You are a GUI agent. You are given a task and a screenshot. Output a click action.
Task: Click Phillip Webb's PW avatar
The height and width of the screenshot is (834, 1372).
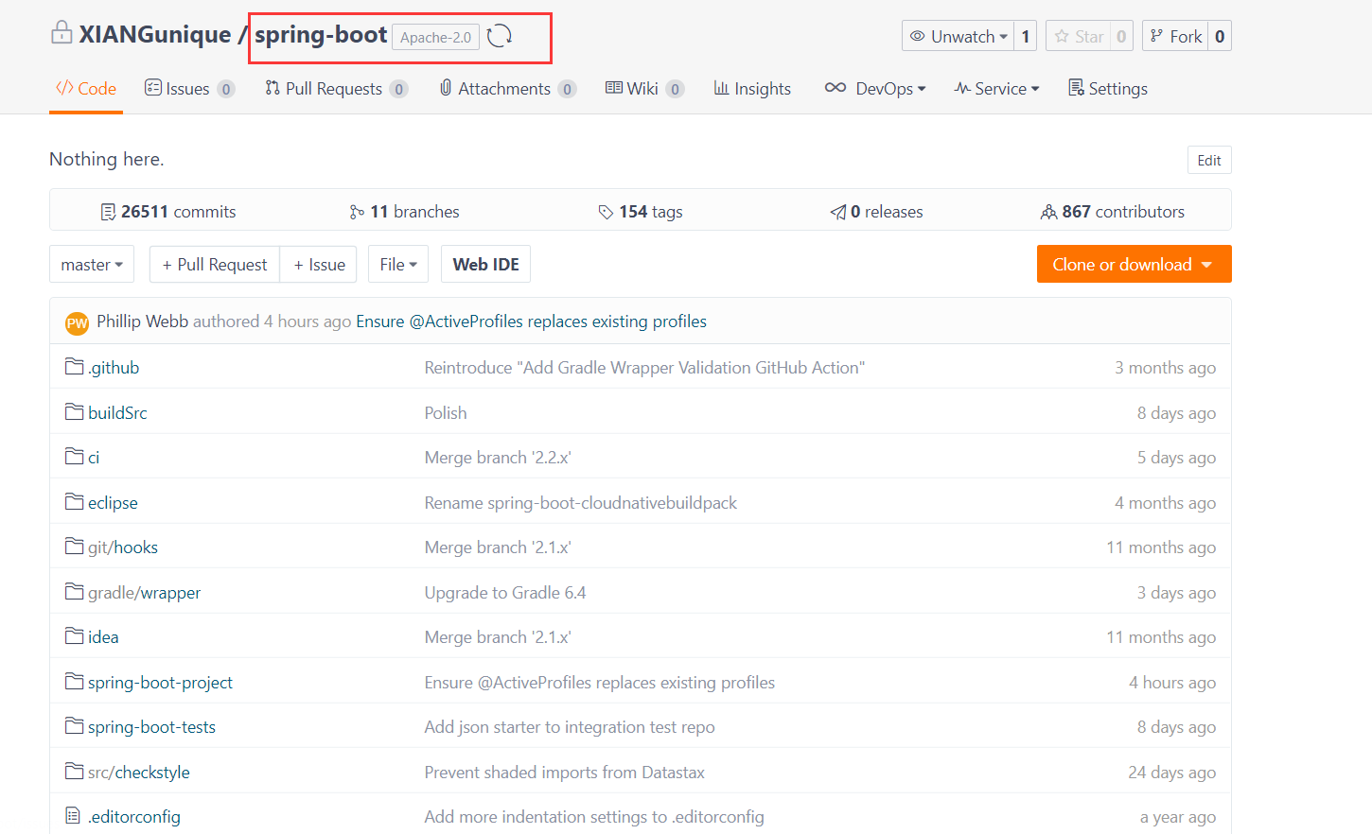click(x=77, y=323)
